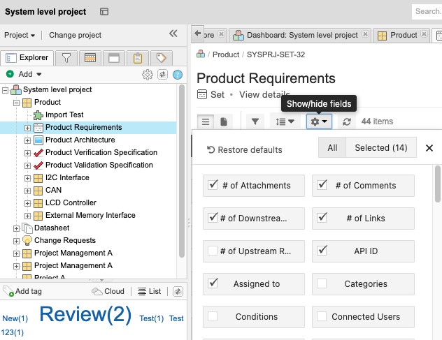Show only the Selected (14) fields
This screenshot has width=442, height=340.
(x=380, y=148)
